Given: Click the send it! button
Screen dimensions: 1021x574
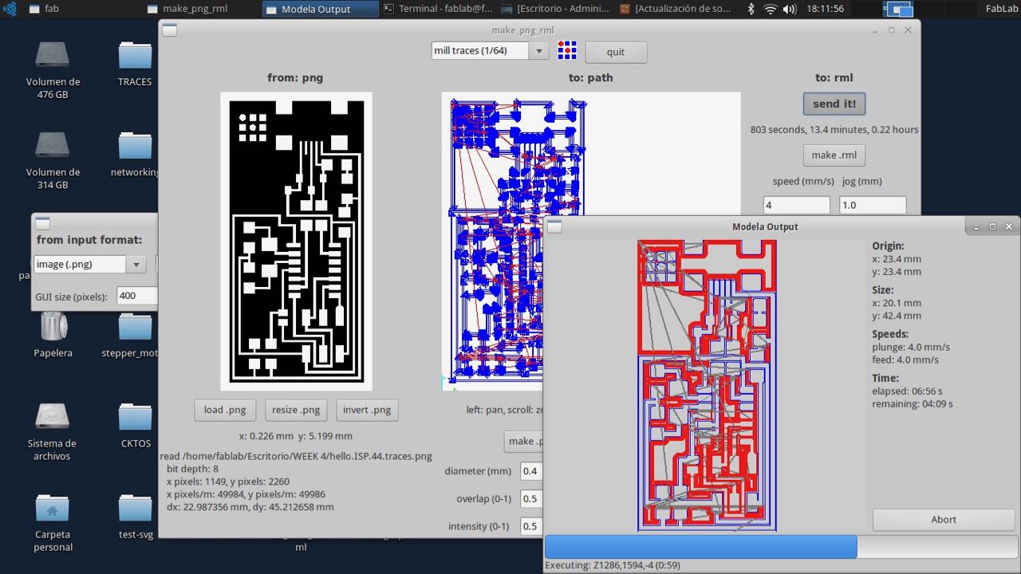Looking at the screenshot, I should [834, 104].
